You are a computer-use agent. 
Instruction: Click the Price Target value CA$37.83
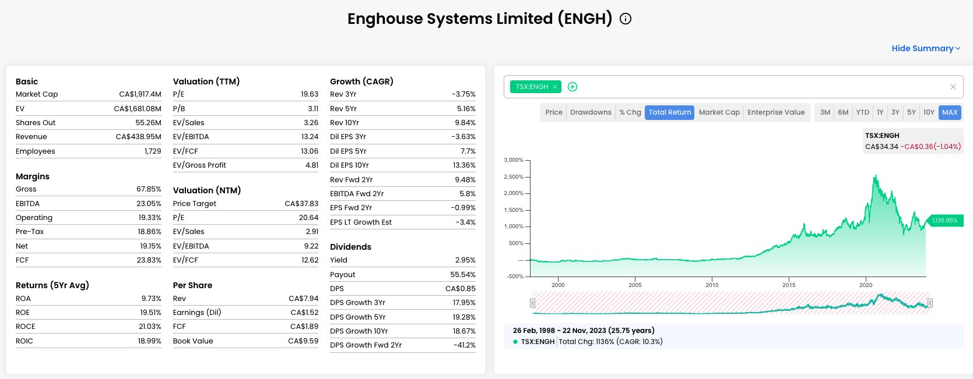pos(301,204)
